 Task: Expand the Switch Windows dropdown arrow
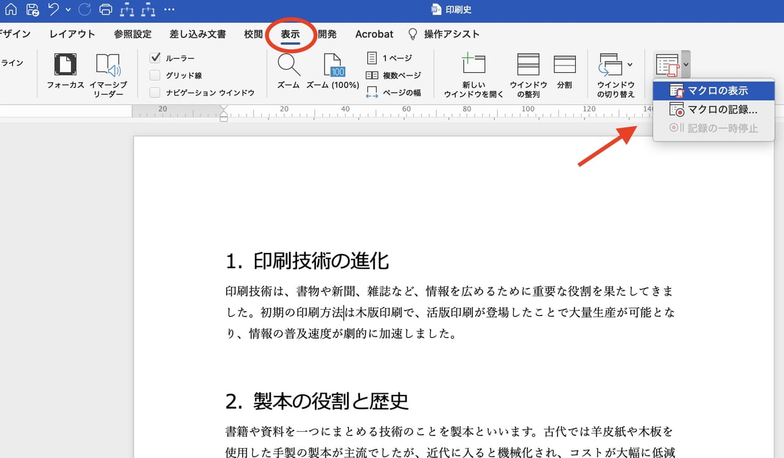630,64
